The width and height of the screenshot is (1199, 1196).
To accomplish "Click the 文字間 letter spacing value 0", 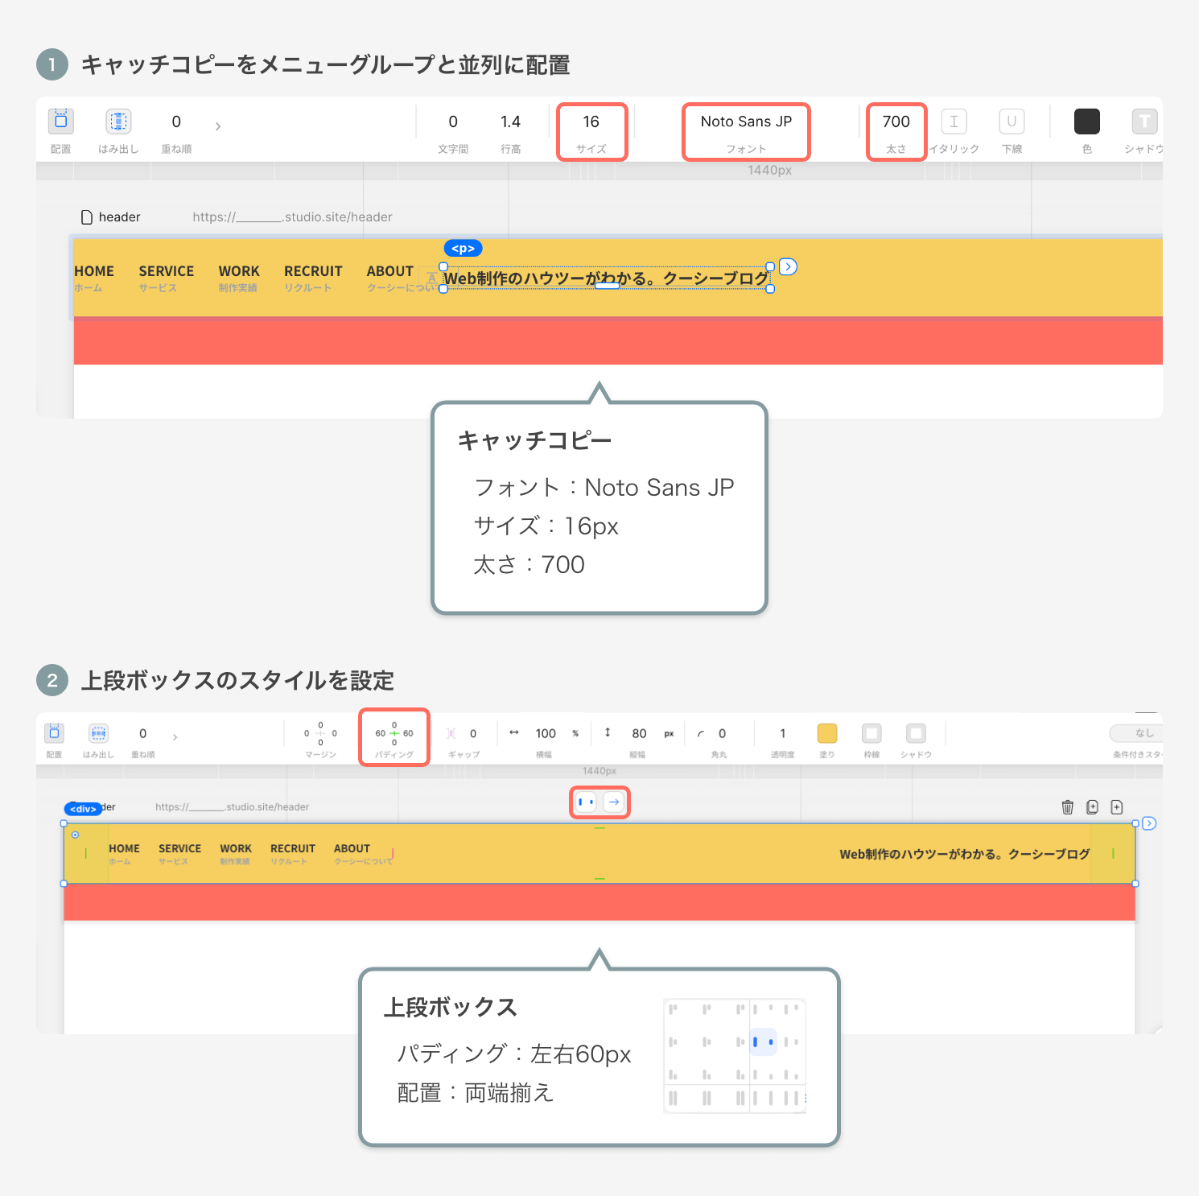I will point(453,122).
